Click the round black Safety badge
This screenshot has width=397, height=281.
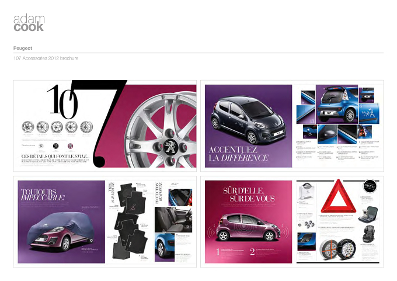370,186
